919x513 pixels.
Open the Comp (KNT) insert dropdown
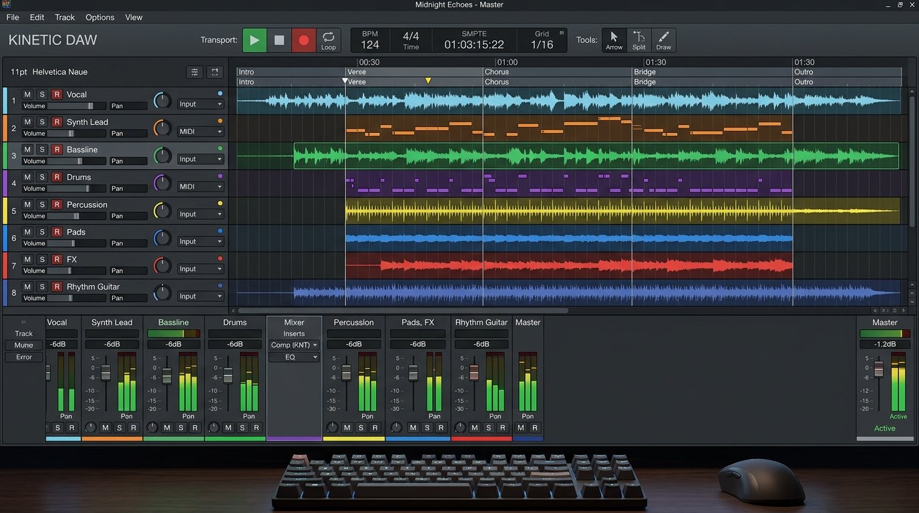pos(294,345)
